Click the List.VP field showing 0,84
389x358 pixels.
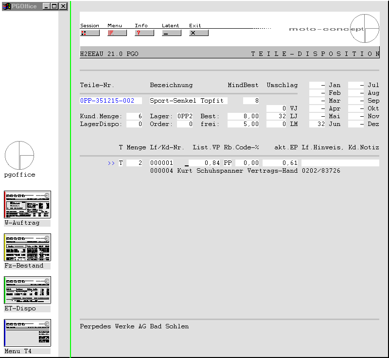tap(204, 163)
